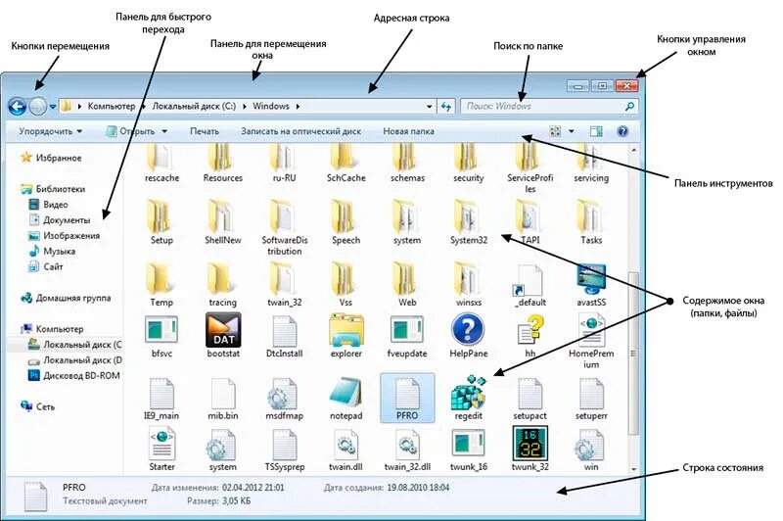
Task: Open the recent pages dropdown arrow
Action: click(53, 107)
